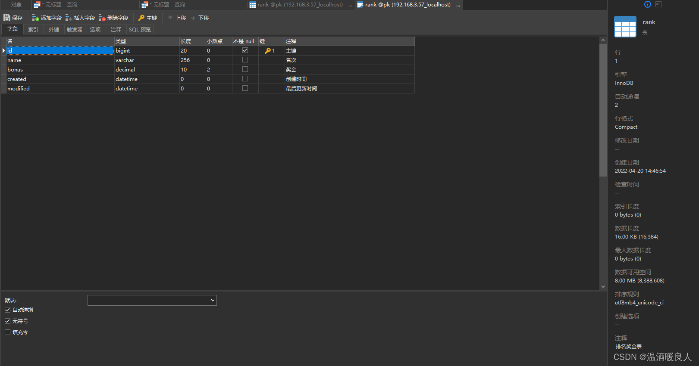Click the InnoDB engine value

click(624, 83)
